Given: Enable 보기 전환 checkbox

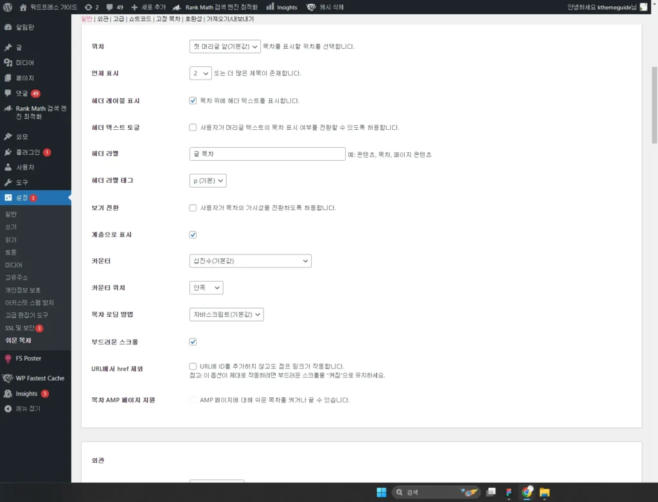Looking at the screenshot, I should point(193,208).
